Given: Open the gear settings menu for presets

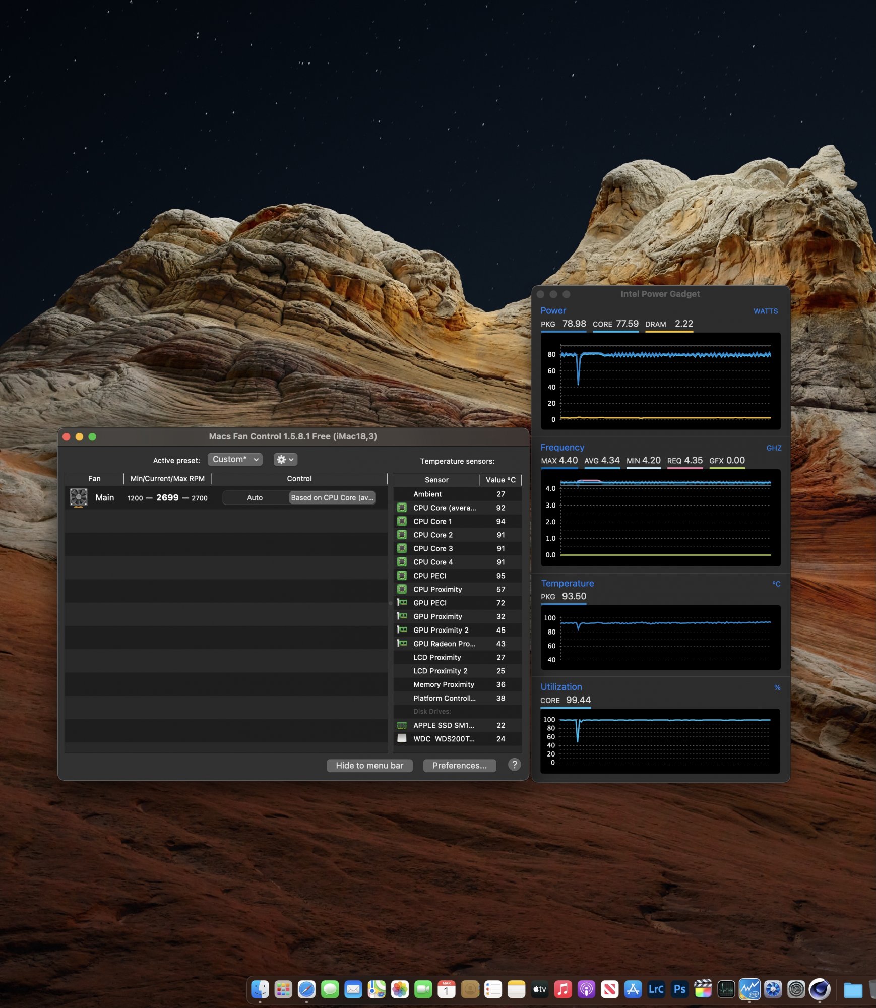Looking at the screenshot, I should click(x=285, y=459).
